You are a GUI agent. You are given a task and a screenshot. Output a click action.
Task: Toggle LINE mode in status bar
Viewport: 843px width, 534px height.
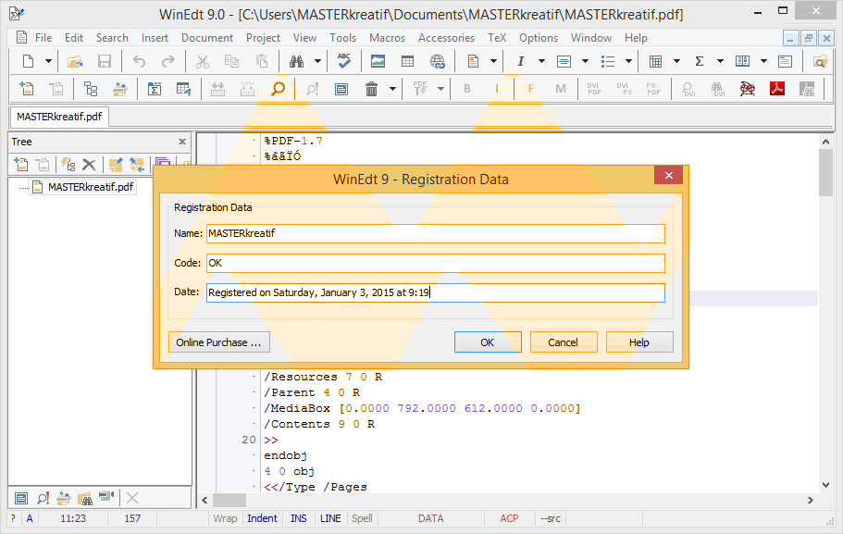[330, 518]
